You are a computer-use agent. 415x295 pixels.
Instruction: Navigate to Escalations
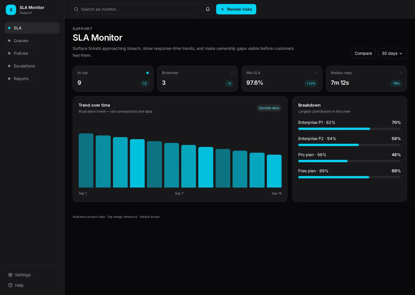pos(32,66)
